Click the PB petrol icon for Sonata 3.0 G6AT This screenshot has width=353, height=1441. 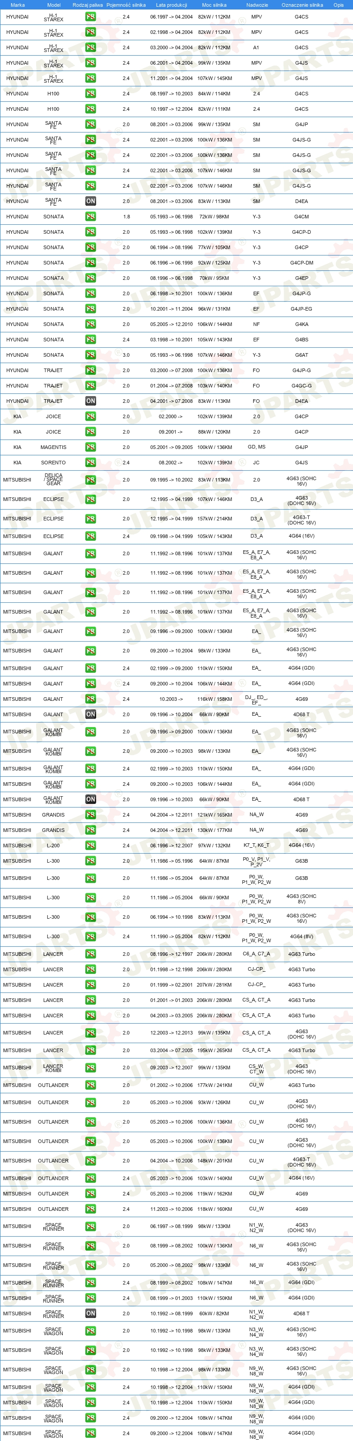pos(90,354)
